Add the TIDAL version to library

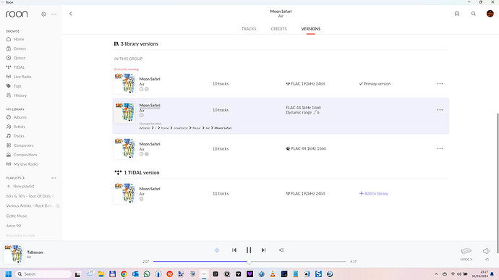point(374,194)
